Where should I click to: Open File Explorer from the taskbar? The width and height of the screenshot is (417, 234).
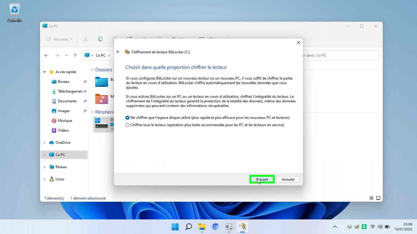click(x=202, y=227)
